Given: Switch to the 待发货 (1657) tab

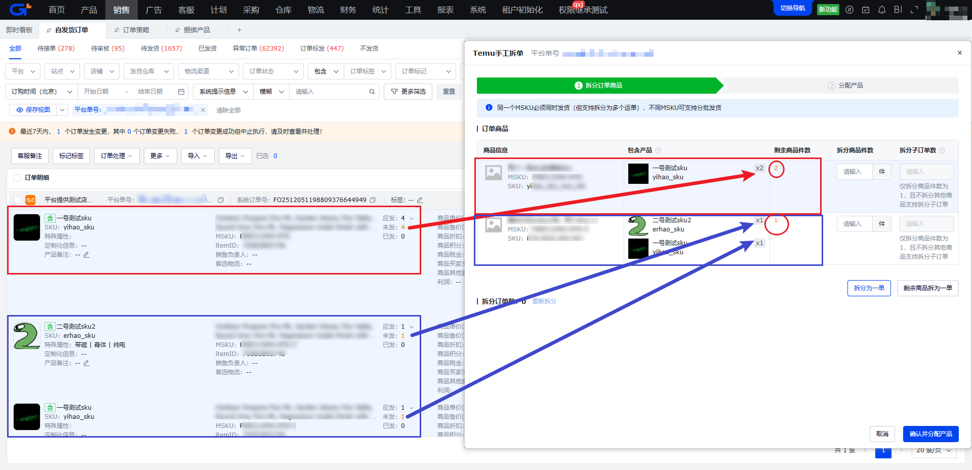Looking at the screenshot, I should 161,49.
